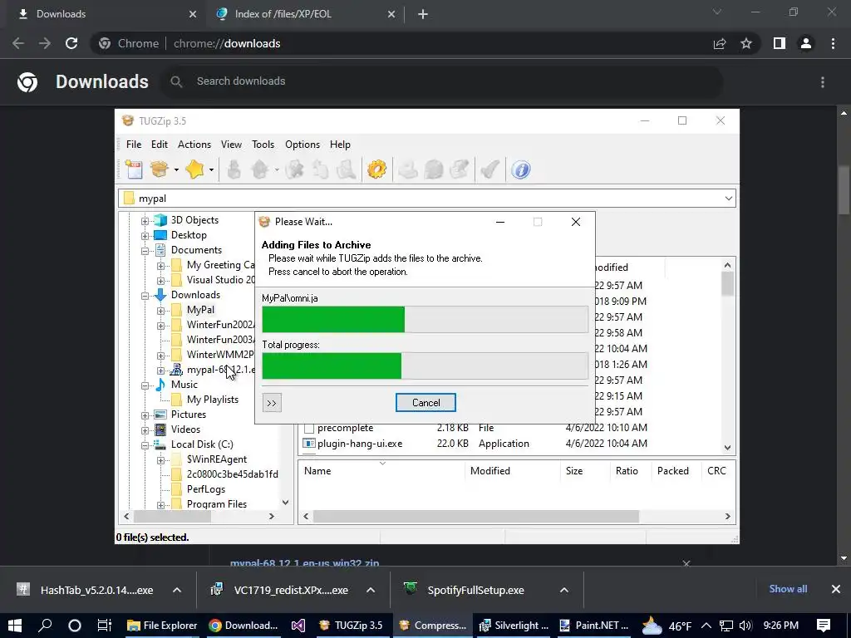The width and height of the screenshot is (851, 638).
Task: Open the Chrome profile icon
Action: point(806,43)
